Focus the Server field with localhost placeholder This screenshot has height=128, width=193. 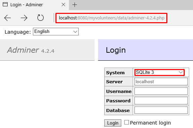[x=161, y=82]
